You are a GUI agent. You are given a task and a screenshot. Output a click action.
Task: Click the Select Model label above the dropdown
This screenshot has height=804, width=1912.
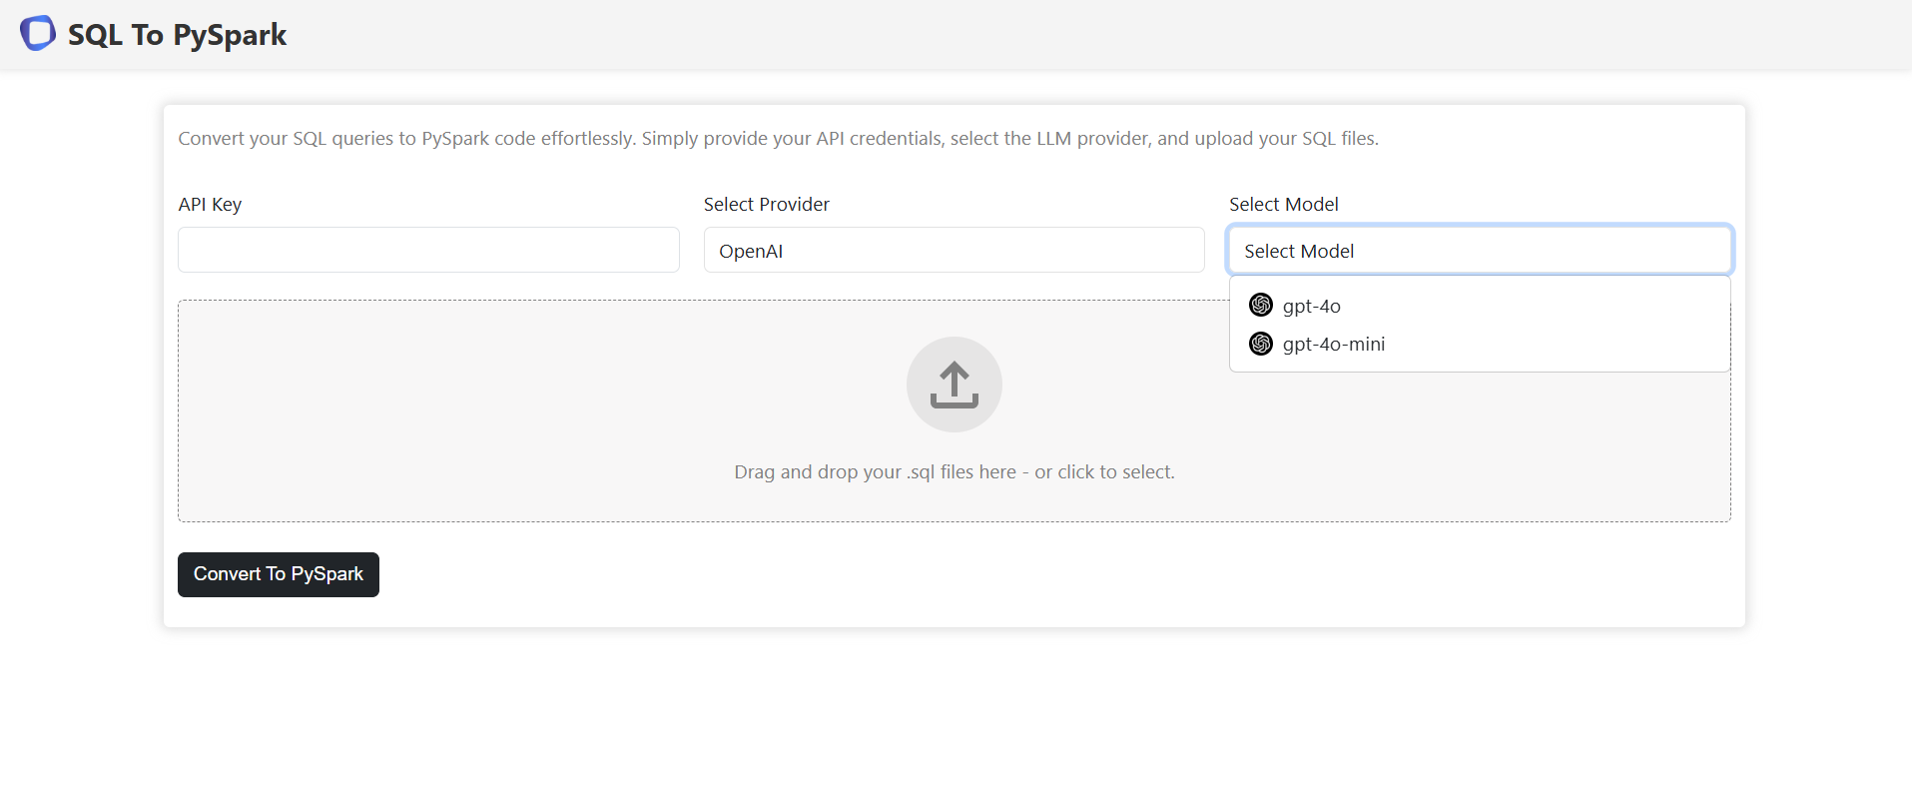pyautogui.click(x=1283, y=204)
